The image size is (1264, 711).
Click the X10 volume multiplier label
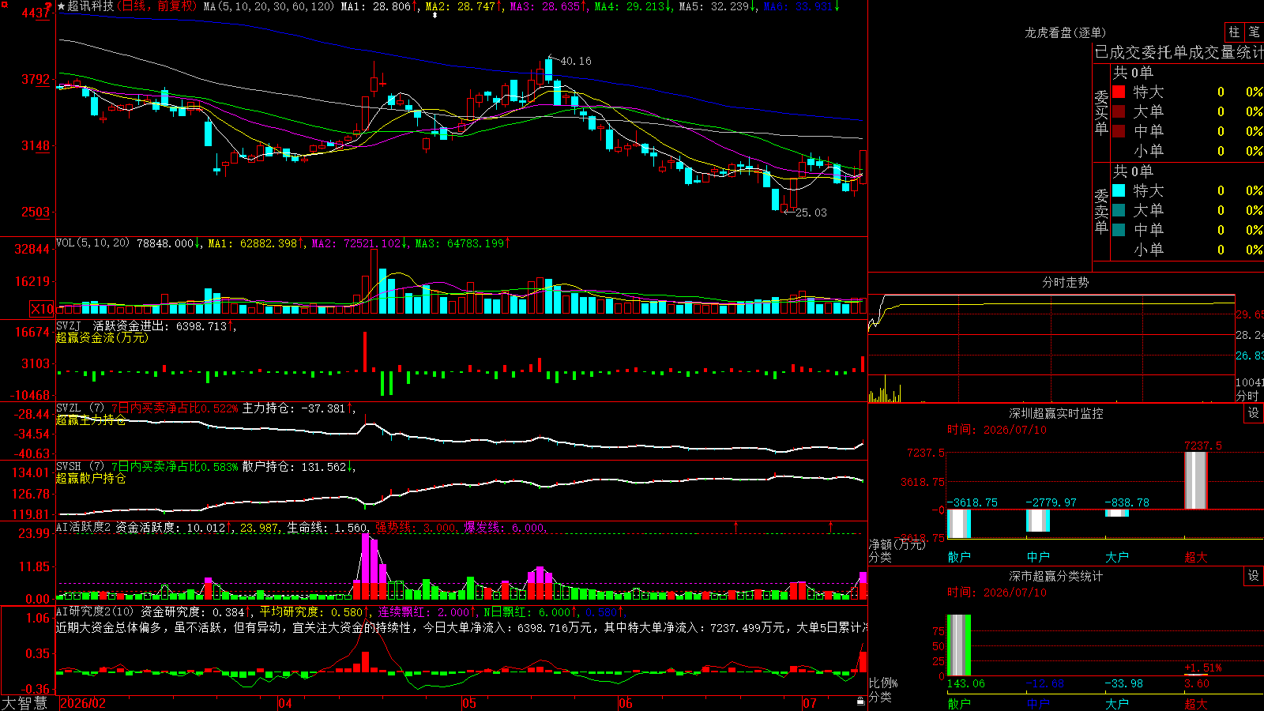42,309
